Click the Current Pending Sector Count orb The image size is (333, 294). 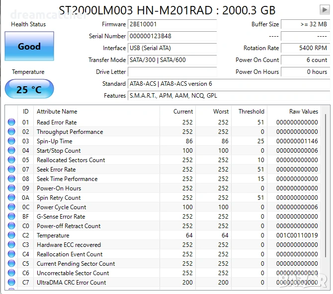[11, 264]
